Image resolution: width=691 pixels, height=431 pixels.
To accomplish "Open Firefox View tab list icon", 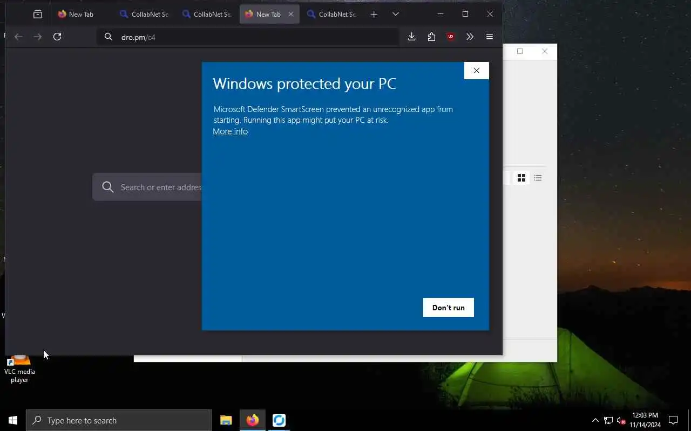I will click(x=38, y=15).
